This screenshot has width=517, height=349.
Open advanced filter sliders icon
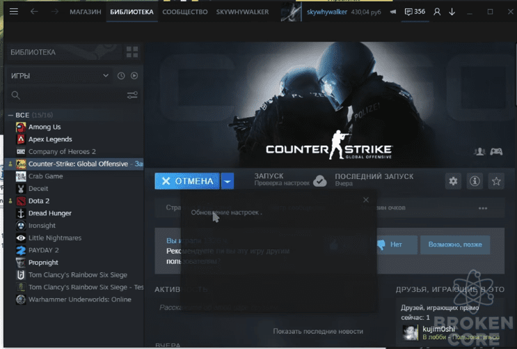point(132,95)
